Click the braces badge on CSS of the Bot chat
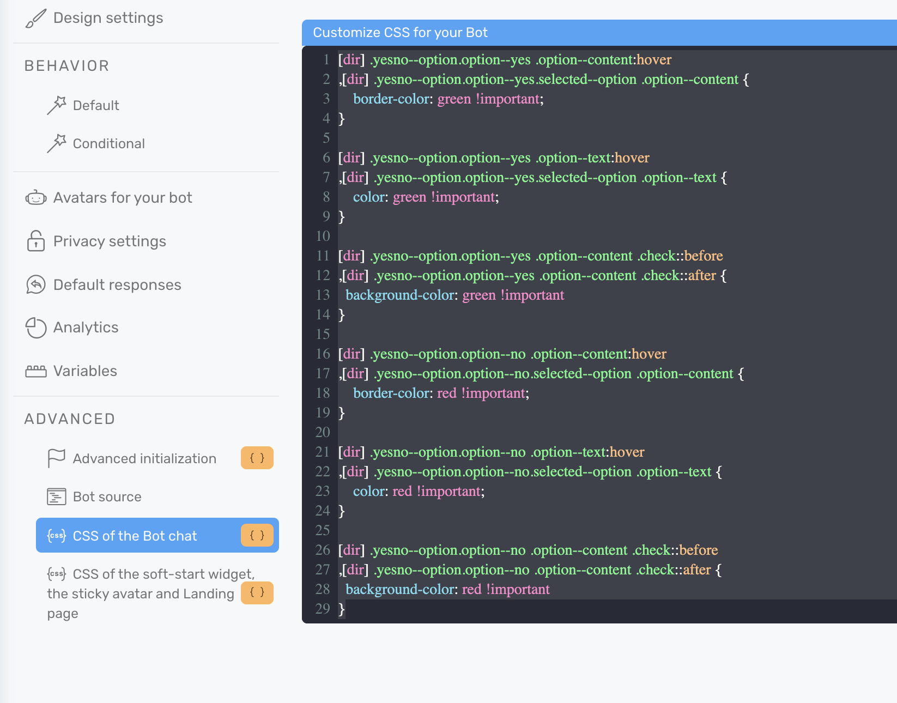Screen dimensions: 897x703 pos(257,535)
